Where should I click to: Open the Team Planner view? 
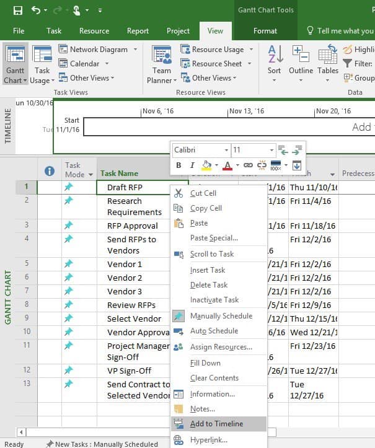click(x=161, y=64)
